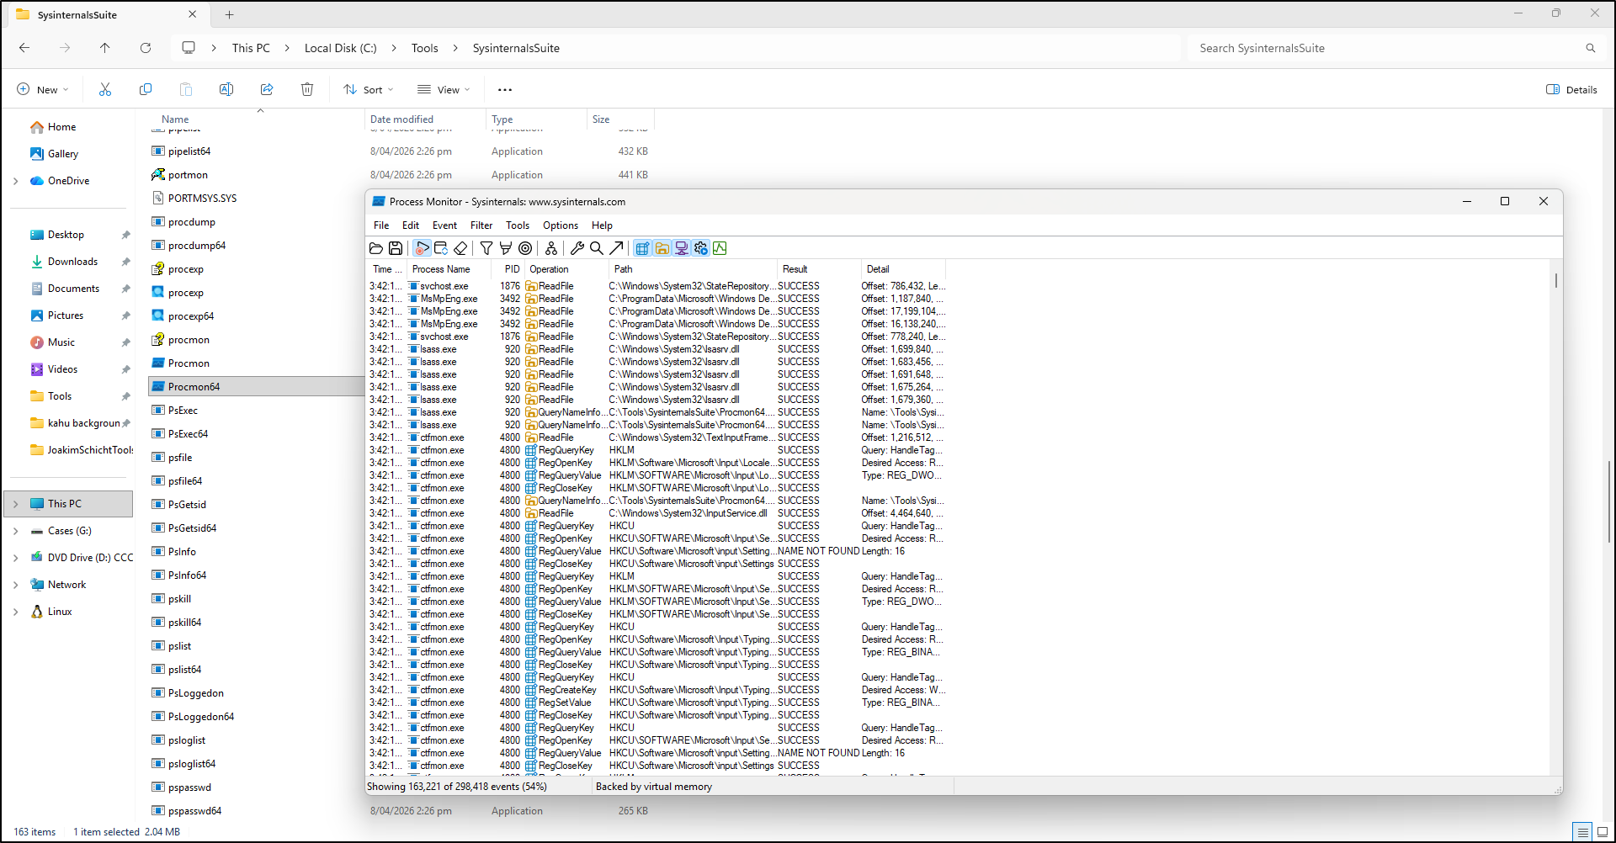
Task: Rename the selected file in Explorer
Action: point(226,89)
